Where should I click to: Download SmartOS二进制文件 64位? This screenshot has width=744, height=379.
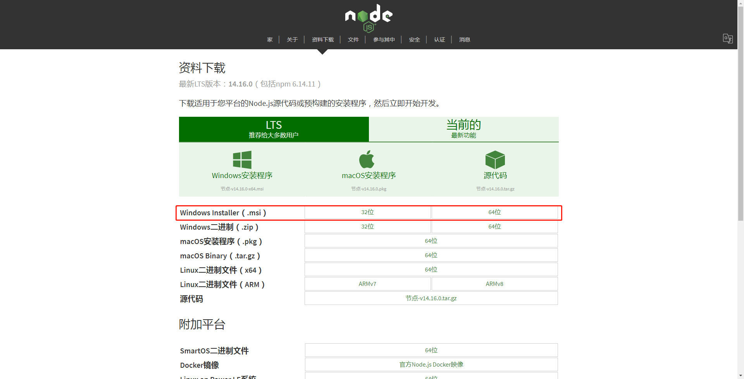[431, 350]
